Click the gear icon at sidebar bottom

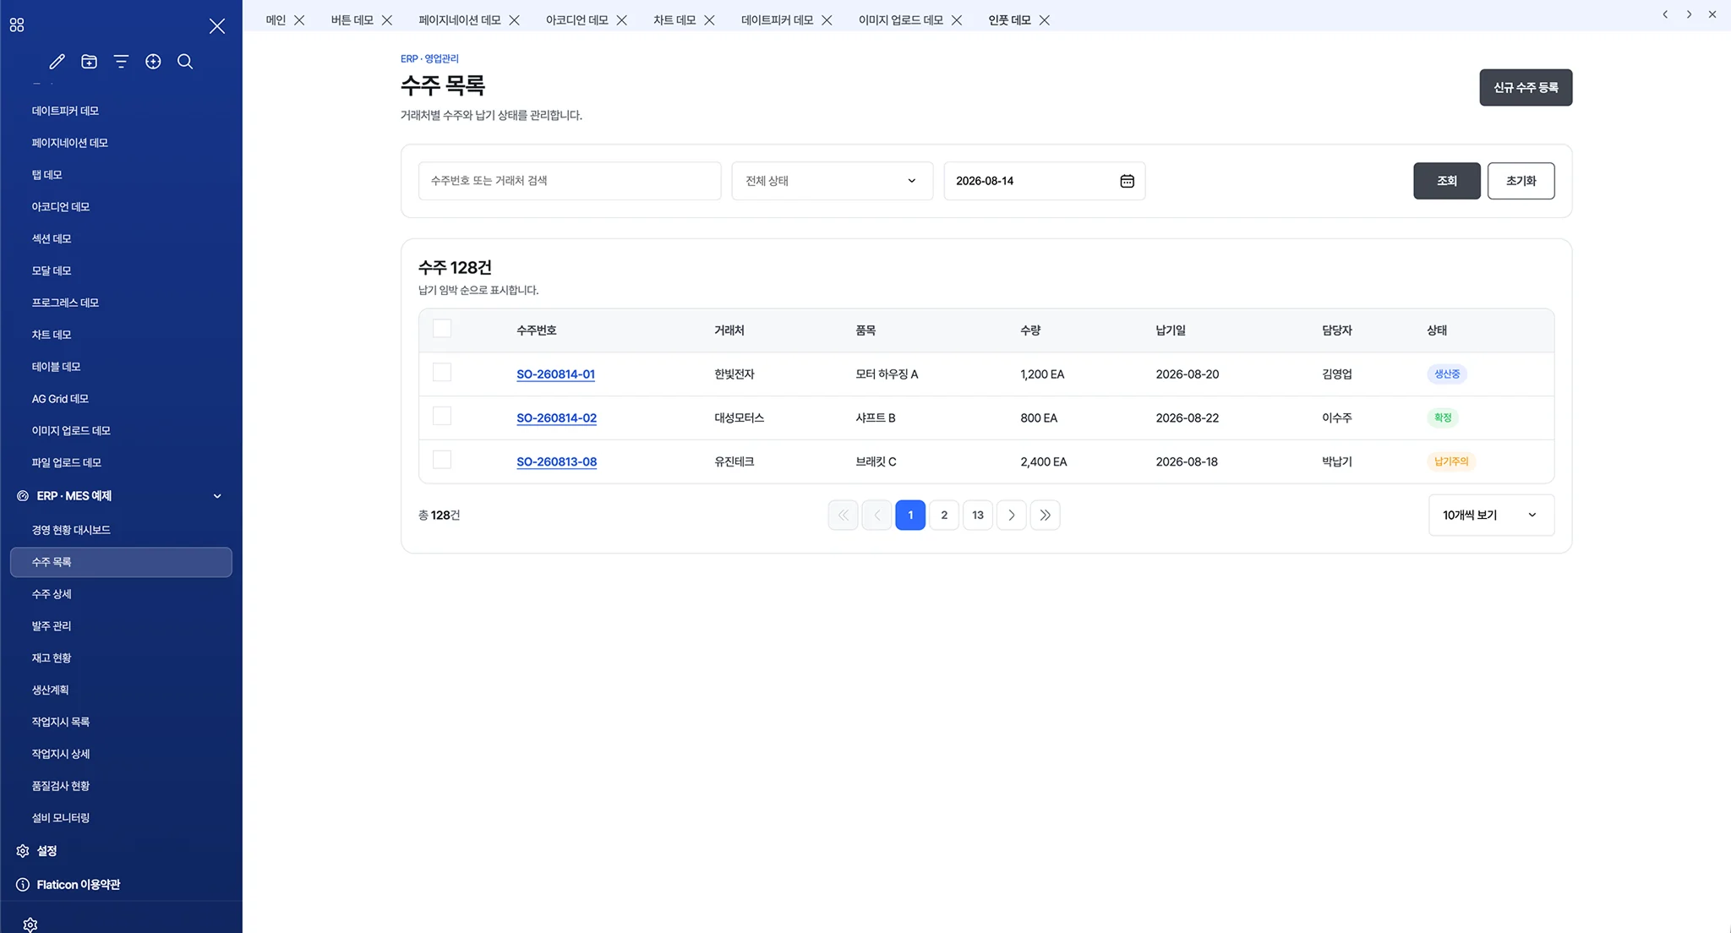coord(30,925)
